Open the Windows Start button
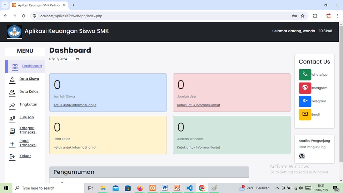 click(x=6, y=188)
